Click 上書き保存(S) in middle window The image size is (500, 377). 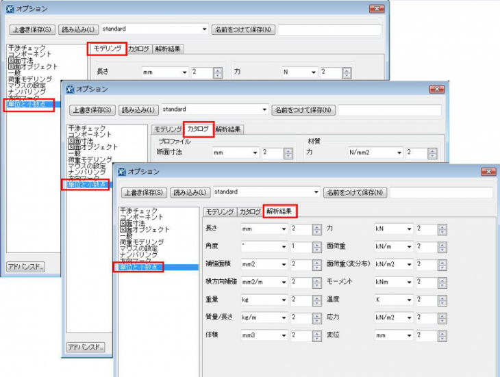click(92, 110)
